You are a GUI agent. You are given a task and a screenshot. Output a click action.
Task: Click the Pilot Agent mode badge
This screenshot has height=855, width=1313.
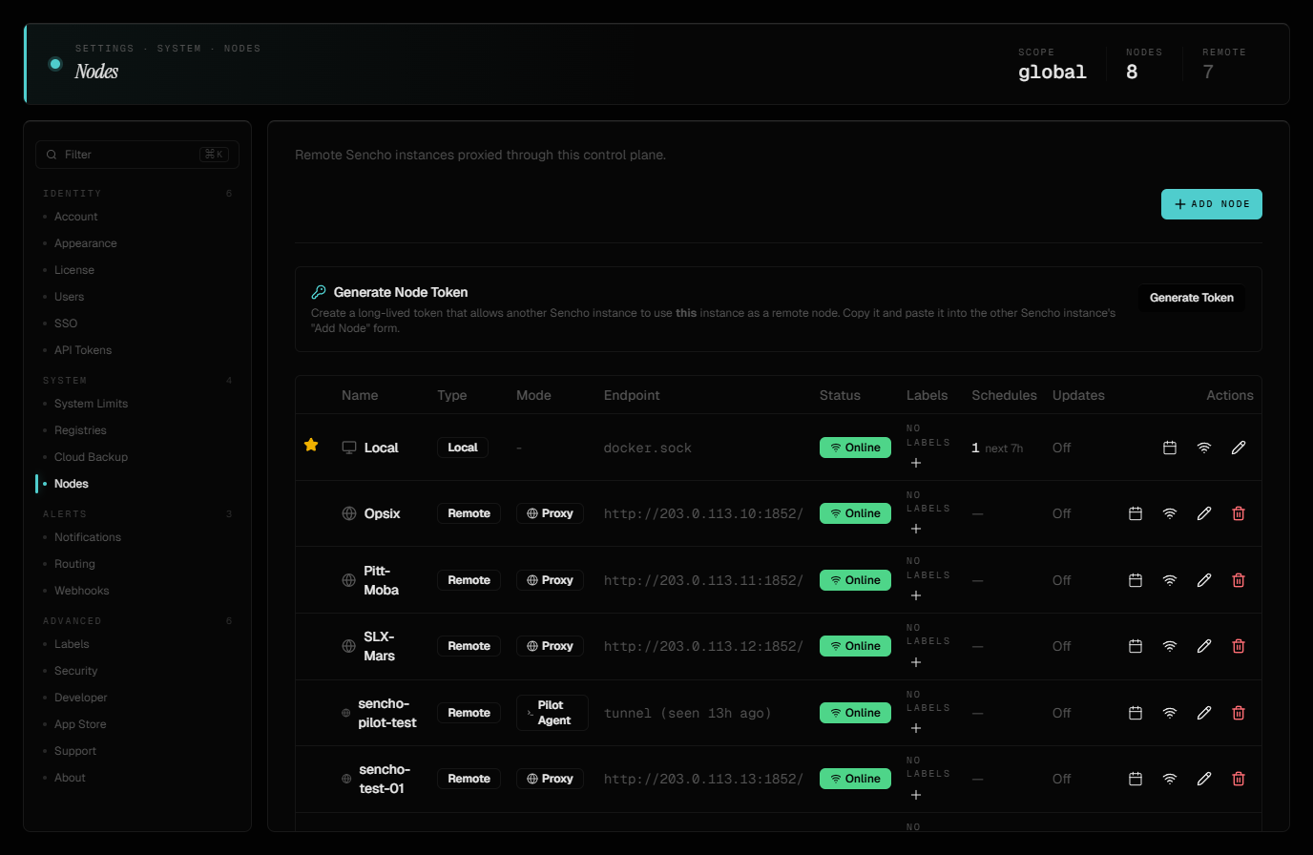click(x=552, y=713)
